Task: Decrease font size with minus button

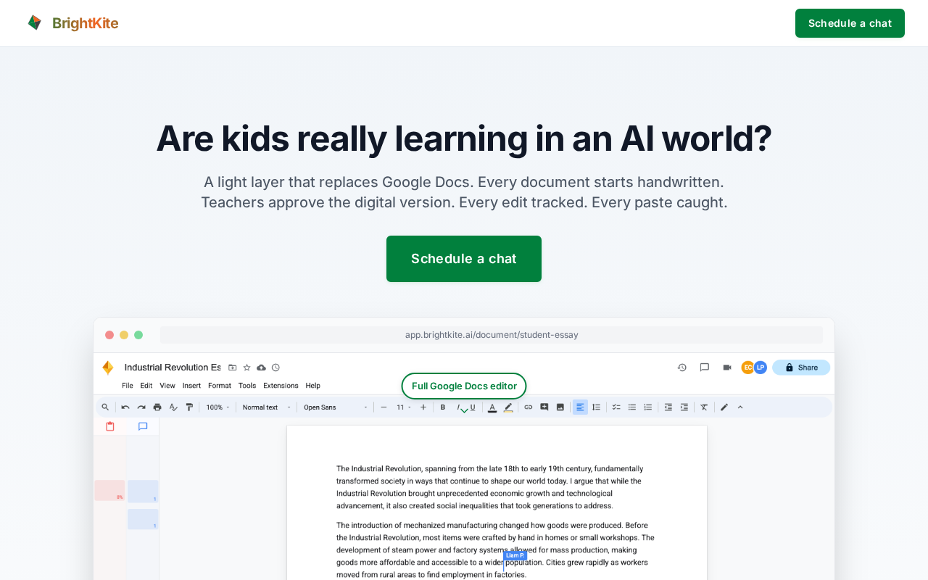Action: pyautogui.click(x=384, y=407)
